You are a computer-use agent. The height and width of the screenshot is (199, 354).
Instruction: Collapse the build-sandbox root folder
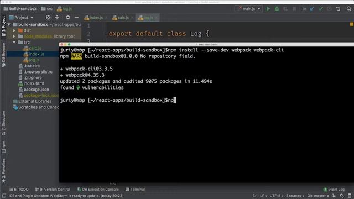click(x=9, y=24)
